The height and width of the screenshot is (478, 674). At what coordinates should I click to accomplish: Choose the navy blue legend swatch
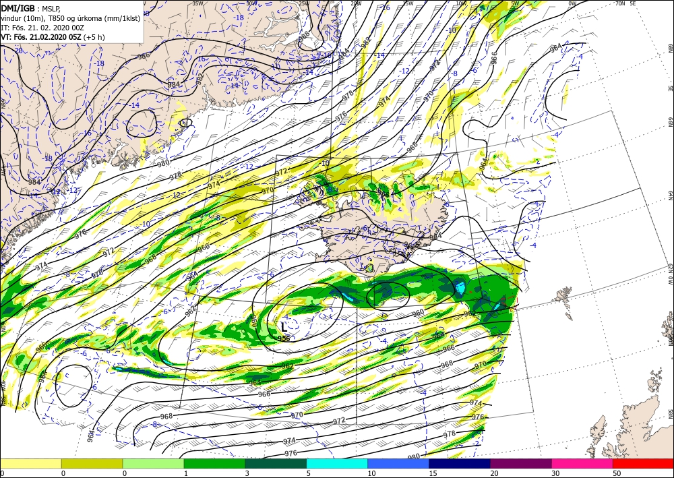click(460, 463)
